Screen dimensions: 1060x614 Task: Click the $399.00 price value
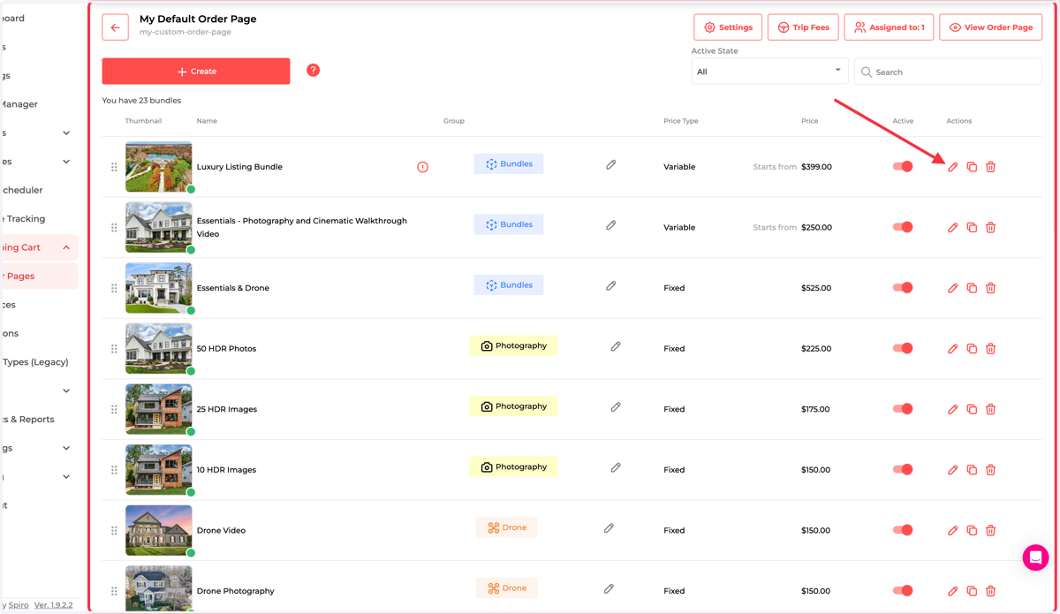click(816, 167)
